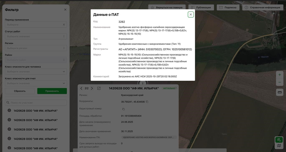Screen dimensions: 286x152
Task: Go to the previous record arrow
Action: coord(81,89)
